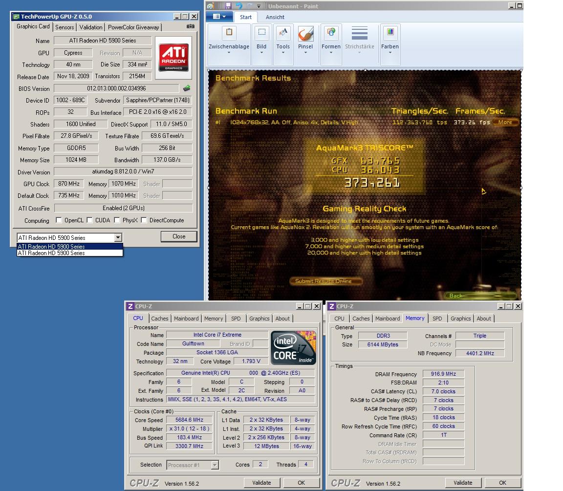The height and width of the screenshot is (491, 563).
Task: Click the GPU-Z screenshot camera icon
Action: point(191,26)
